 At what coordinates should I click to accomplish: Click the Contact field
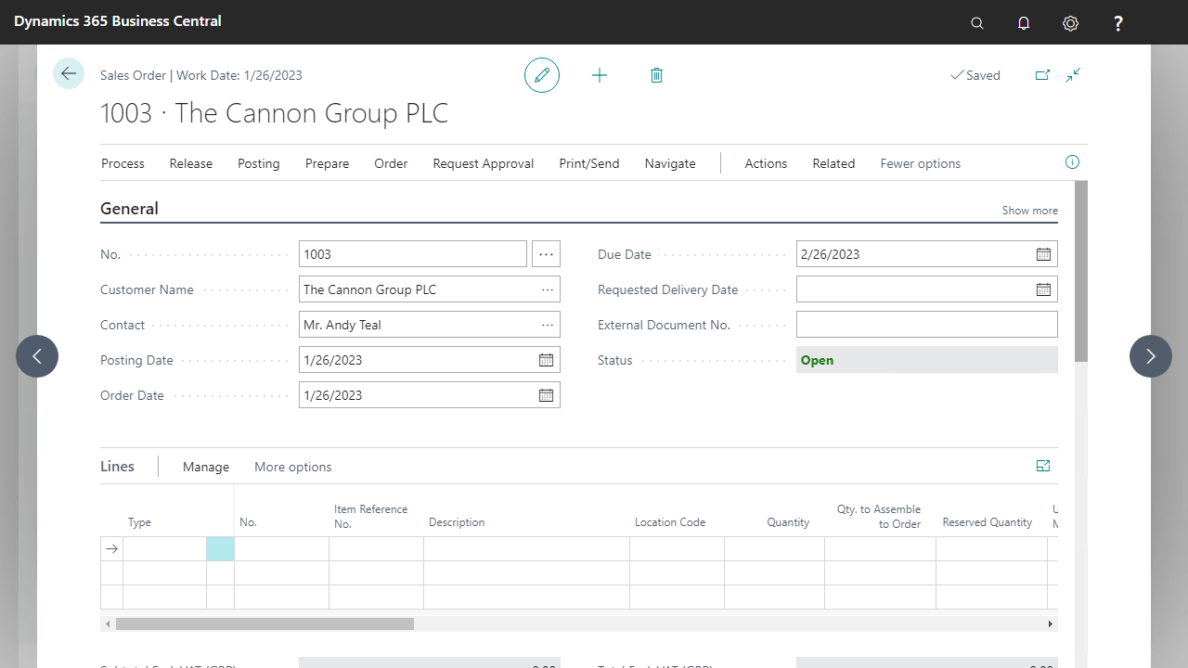[430, 325]
